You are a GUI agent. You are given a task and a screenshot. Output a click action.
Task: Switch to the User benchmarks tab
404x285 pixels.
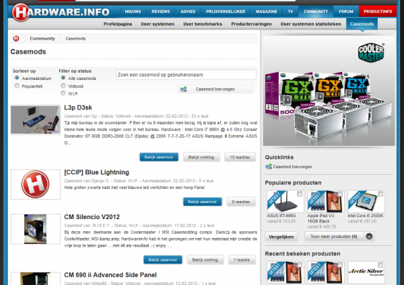pyautogui.click(x=203, y=24)
